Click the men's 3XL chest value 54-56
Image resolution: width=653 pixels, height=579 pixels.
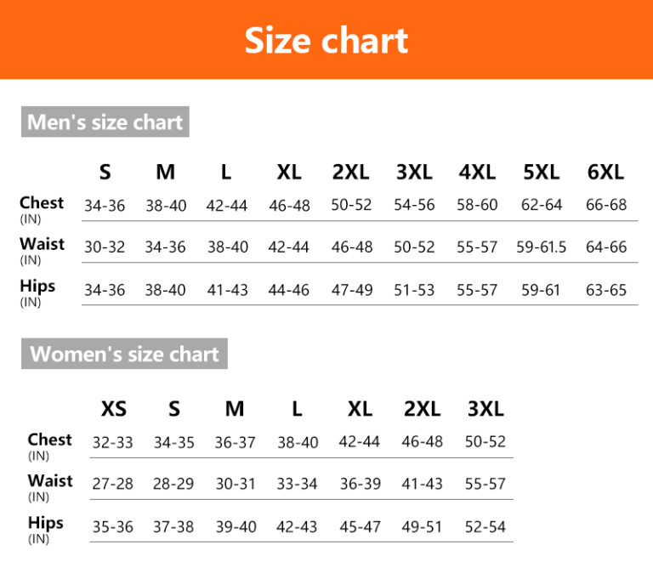pyautogui.click(x=414, y=206)
